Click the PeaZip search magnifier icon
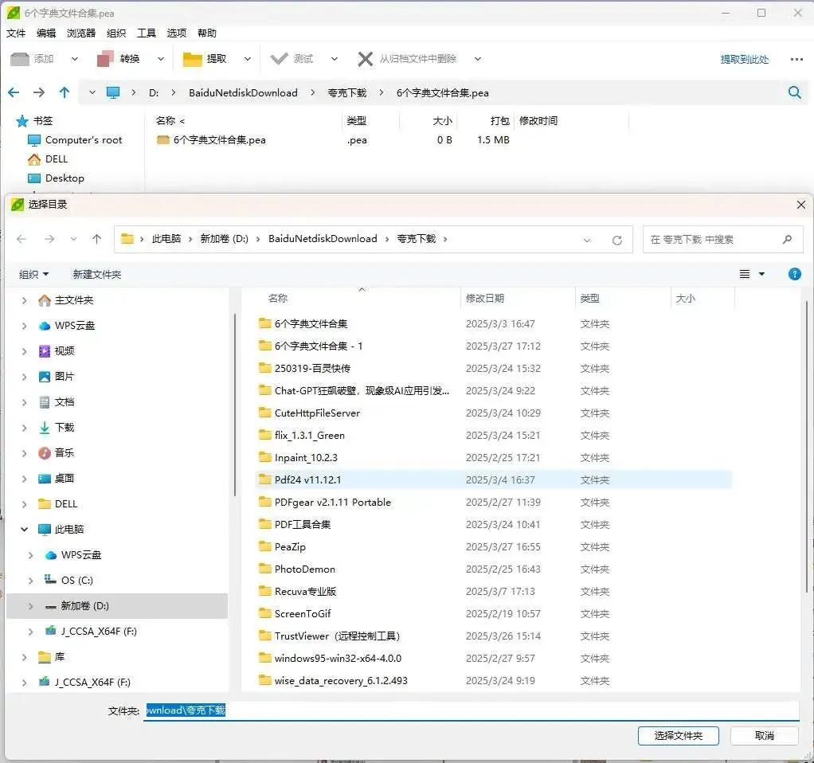814x763 pixels. point(794,92)
